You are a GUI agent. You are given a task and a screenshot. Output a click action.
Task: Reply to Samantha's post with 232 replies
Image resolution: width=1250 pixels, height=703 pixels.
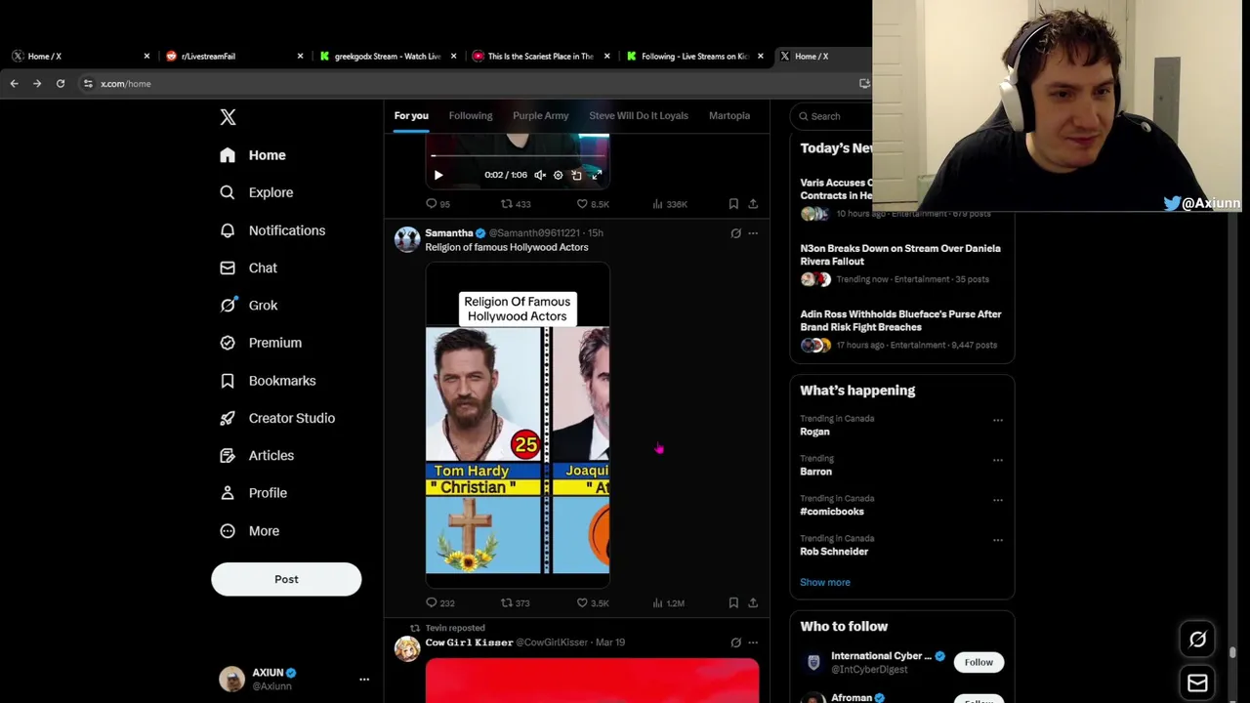pyautogui.click(x=439, y=603)
